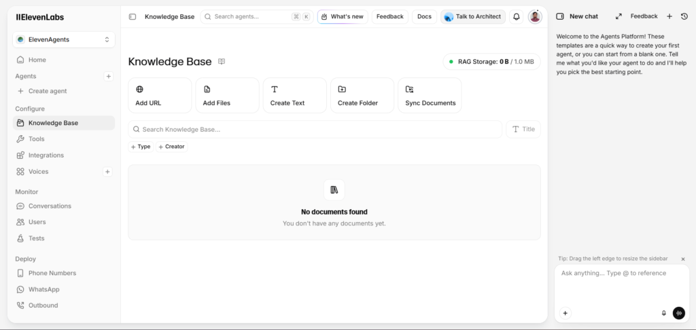Open Knowledge Base in the sidebar
This screenshot has height=330, width=696.
click(63, 123)
